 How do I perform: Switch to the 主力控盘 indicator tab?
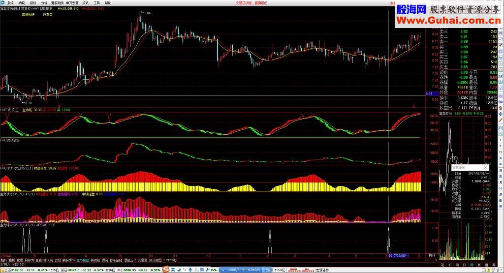point(83,260)
